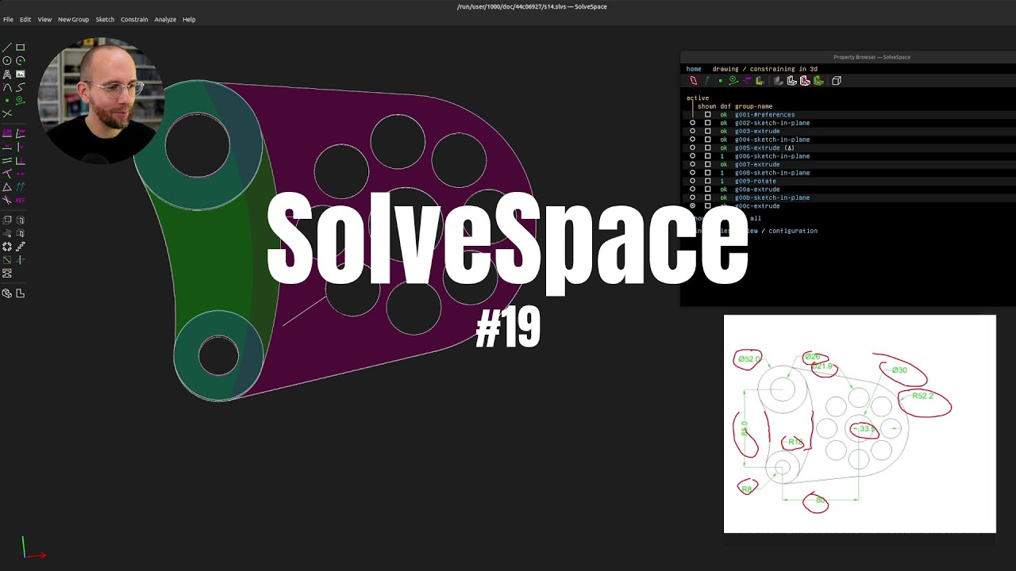Click the home link in Property Browser
Screen dimensions: 1016x571
(x=694, y=69)
